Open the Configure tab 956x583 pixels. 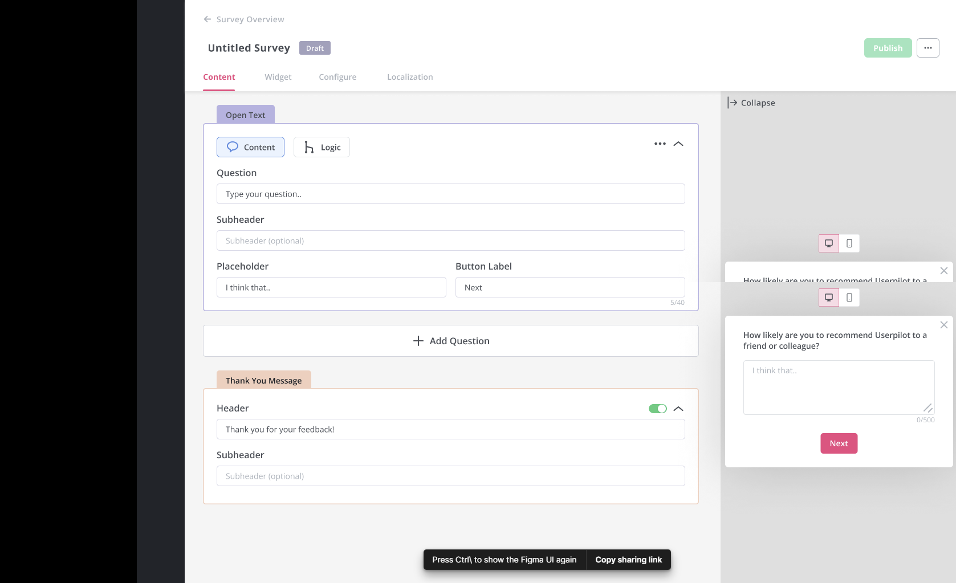[x=337, y=77]
